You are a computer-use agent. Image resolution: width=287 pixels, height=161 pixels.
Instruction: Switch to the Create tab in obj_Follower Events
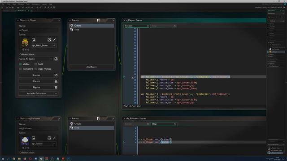(x=136, y=124)
